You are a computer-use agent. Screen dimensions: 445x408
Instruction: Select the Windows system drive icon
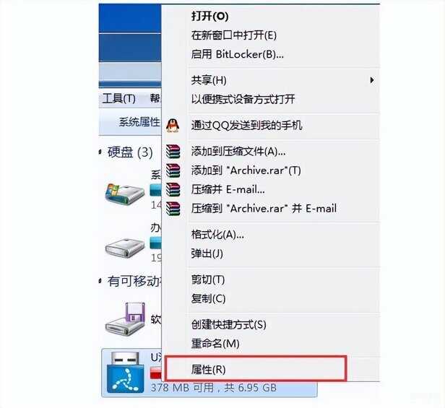click(x=124, y=194)
